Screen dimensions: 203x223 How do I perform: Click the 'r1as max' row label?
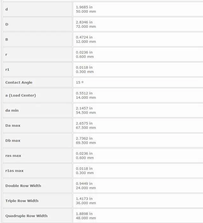click(14, 171)
